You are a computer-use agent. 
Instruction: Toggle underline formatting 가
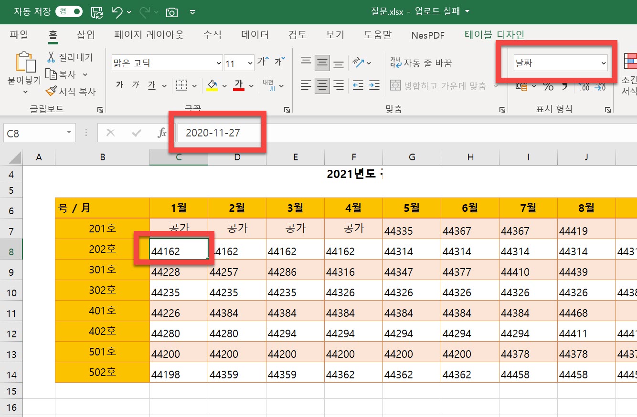[152, 85]
